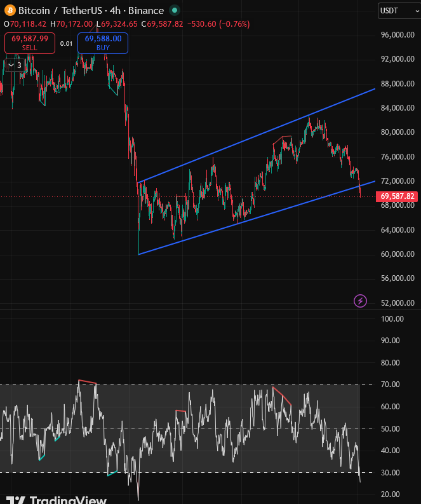Open the USDT currency dropdown
421x504 pixels.
pos(399,11)
